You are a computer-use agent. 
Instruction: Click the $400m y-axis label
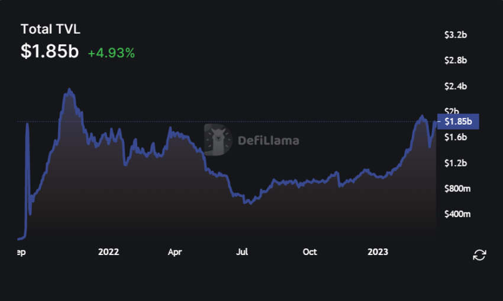457,214
